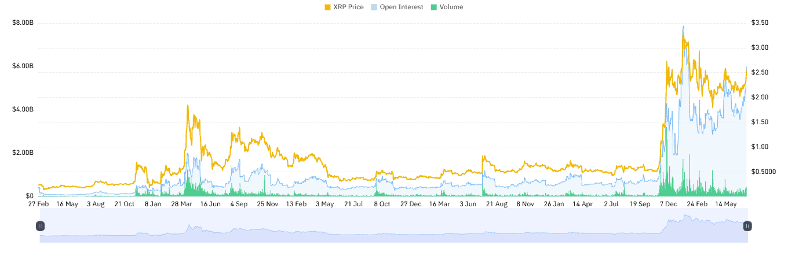Click the 14 Apr date label

(x=583, y=204)
